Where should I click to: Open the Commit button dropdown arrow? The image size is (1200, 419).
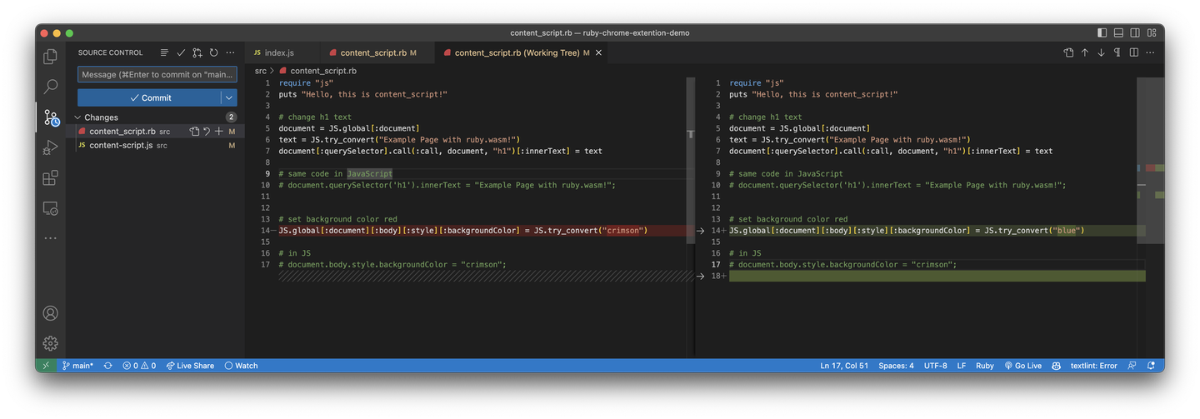point(229,97)
